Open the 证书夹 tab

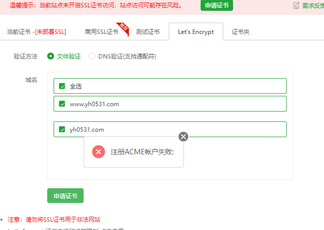240,32
